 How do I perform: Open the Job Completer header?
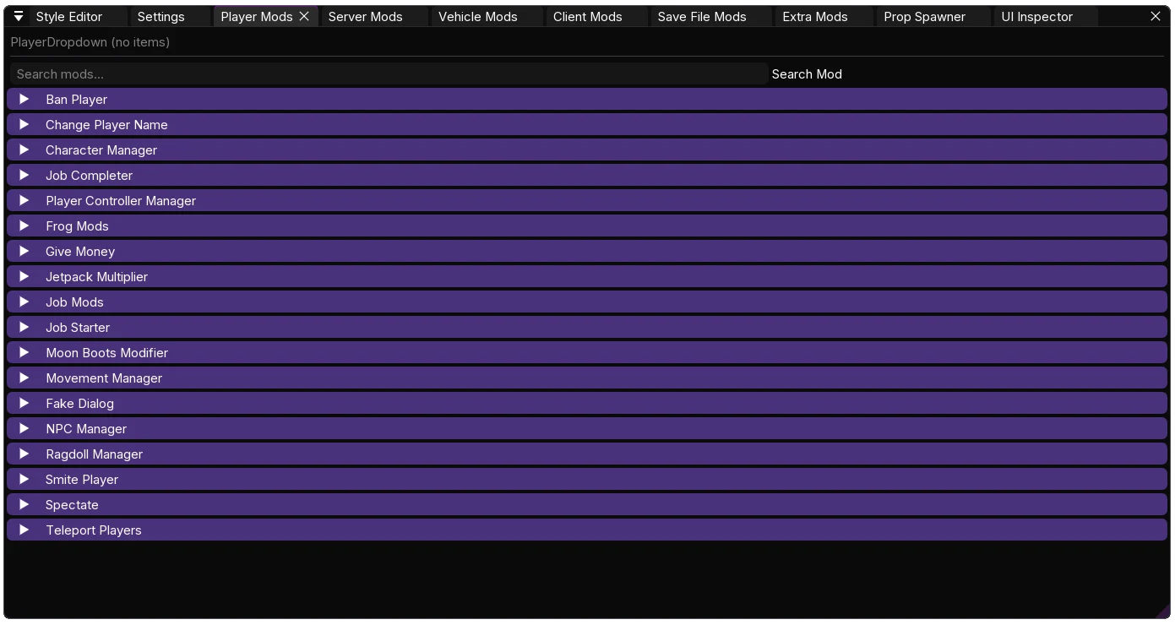pyautogui.click(x=587, y=175)
